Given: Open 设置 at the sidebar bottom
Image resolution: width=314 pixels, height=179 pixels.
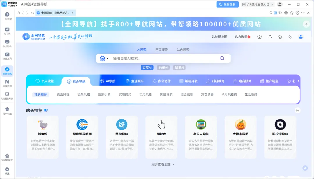Looking at the screenshot, I should tap(7, 171).
